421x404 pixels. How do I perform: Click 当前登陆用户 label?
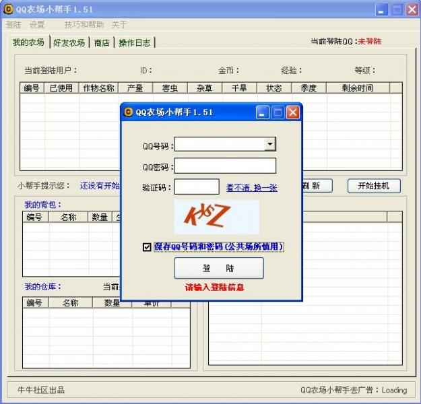(x=51, y=71)
